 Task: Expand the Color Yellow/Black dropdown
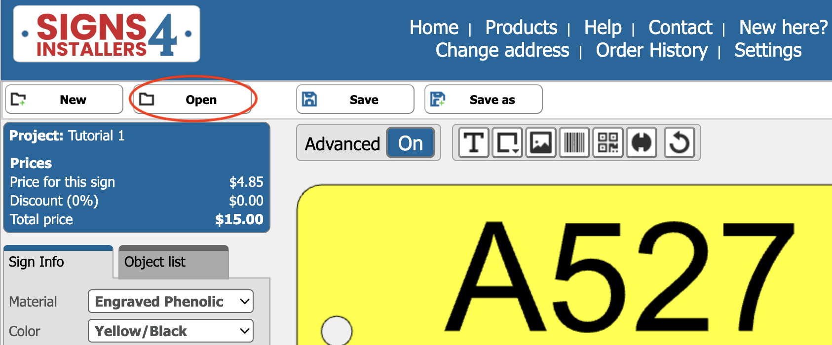click(171, 331)
